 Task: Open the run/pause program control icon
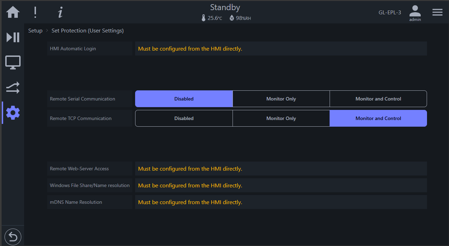13,37
